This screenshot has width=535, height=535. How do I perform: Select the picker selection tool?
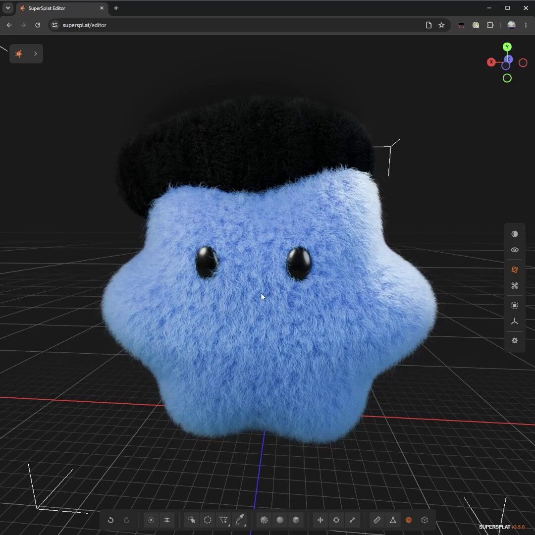(x=192, y=520)
